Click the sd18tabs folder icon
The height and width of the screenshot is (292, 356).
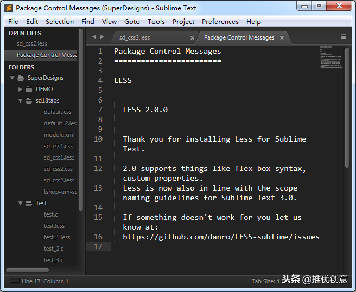[x=29, y=100]
